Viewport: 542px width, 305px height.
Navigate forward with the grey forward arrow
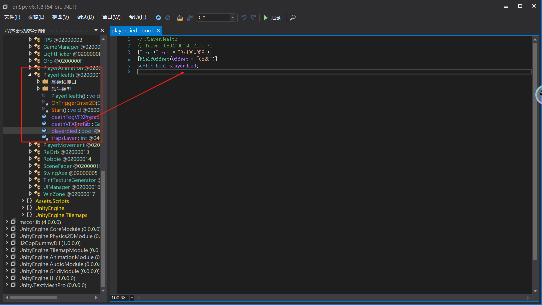(x=168, y=18)
